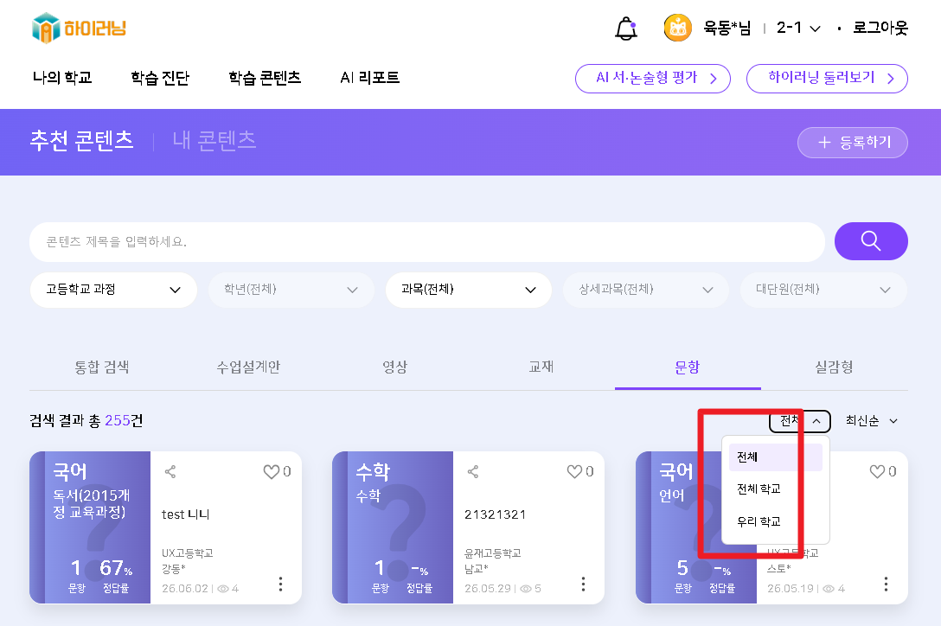The height and width of the screenshot is (626, 941).
Task: Click the 등록하기 button
Action: [x=852, y=143]
